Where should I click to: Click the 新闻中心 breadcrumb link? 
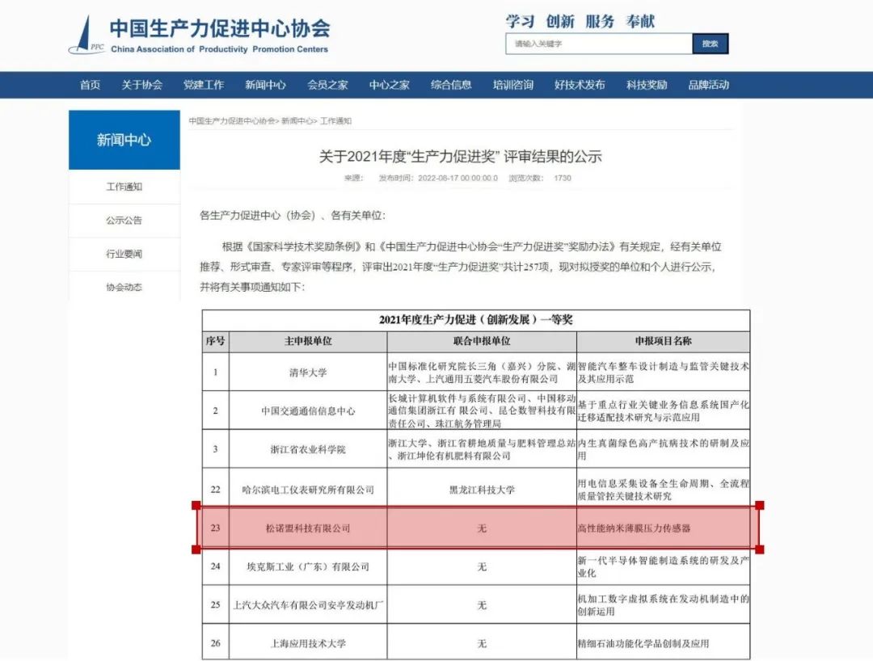(297, 120)
